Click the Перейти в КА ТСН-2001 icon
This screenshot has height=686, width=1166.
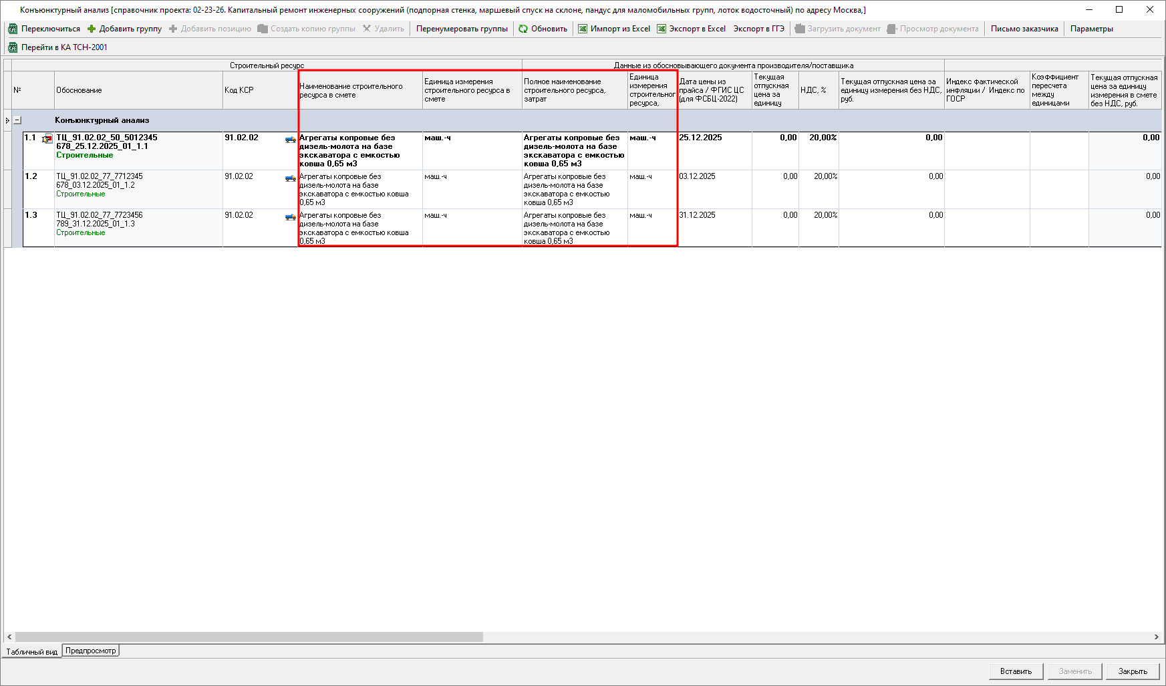point(13,47)
